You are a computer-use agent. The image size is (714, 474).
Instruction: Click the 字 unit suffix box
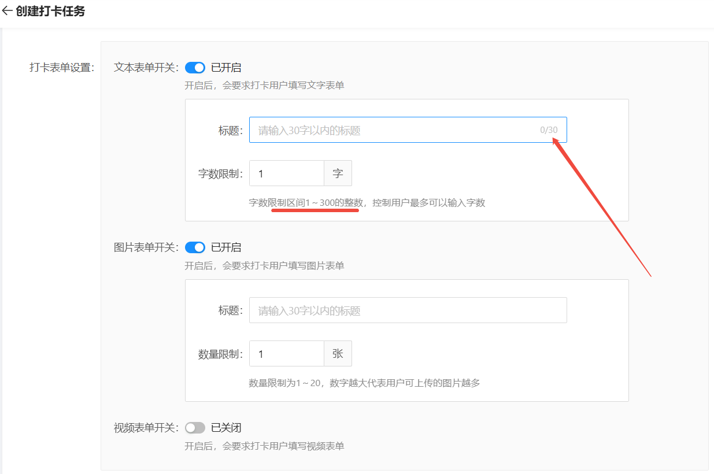[x=338, y=173]
